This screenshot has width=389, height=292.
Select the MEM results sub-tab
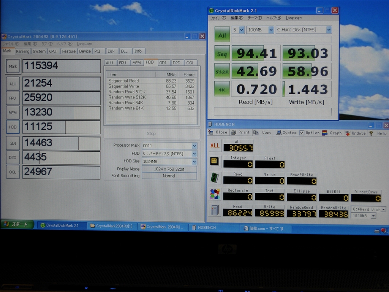[x=137, y=63]
